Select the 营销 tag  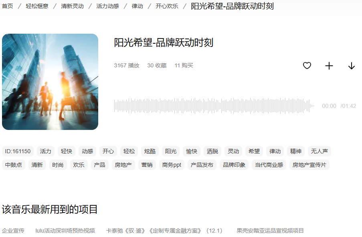147,165
